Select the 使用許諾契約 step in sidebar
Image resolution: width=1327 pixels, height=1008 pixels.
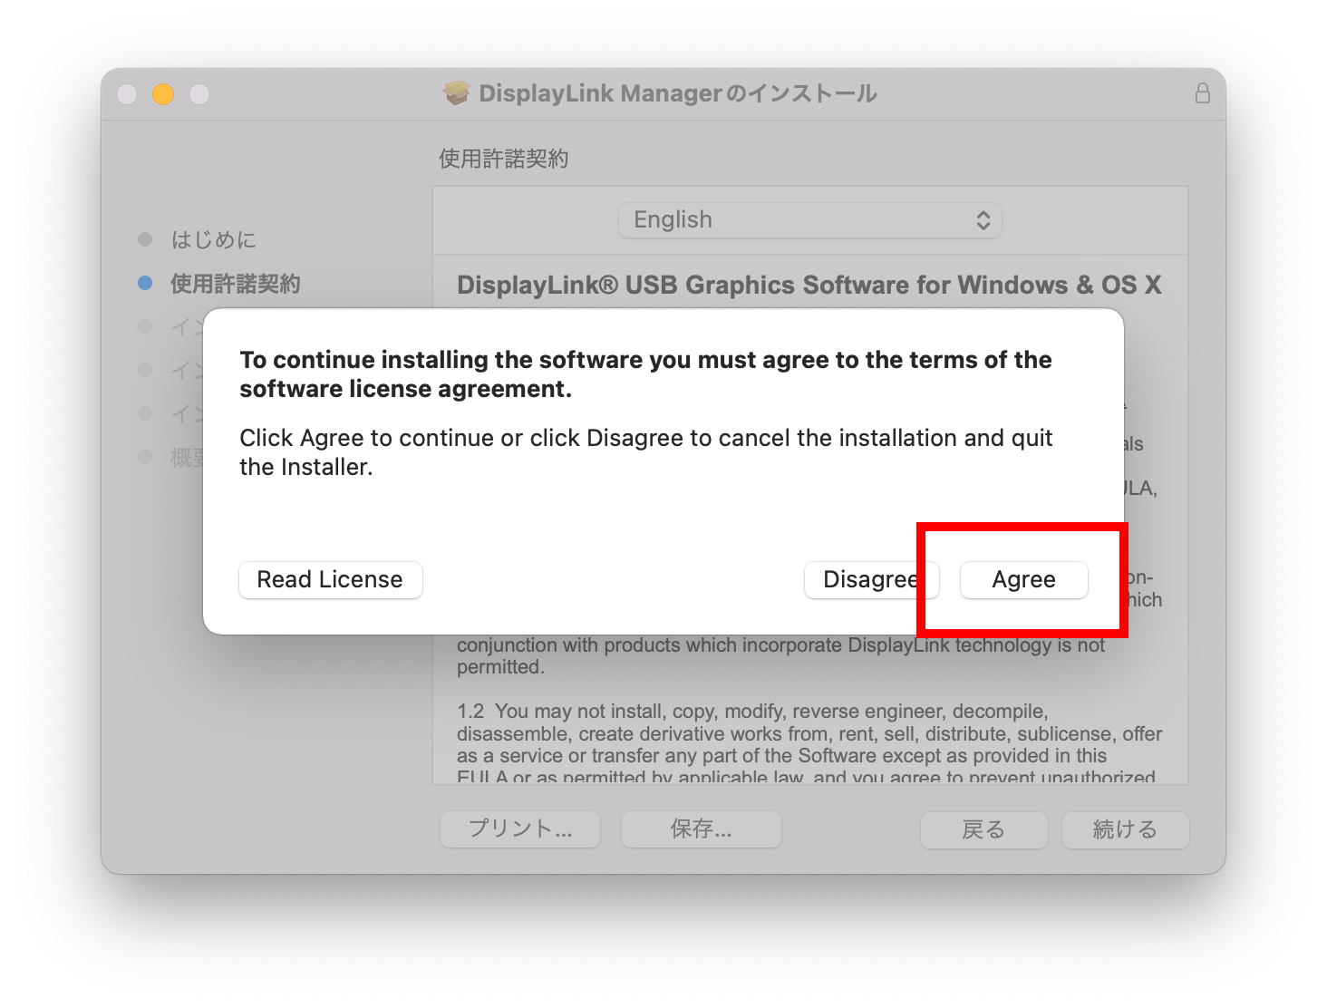(x=236, y=284)
